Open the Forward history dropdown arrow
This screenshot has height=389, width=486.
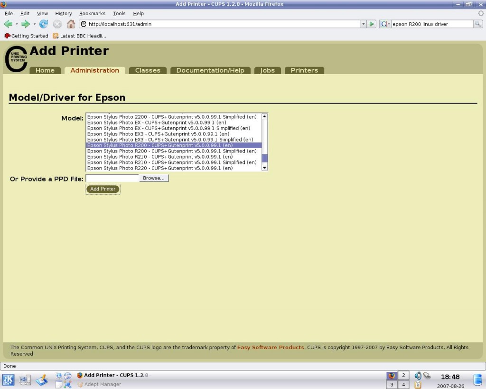[34, 24]
